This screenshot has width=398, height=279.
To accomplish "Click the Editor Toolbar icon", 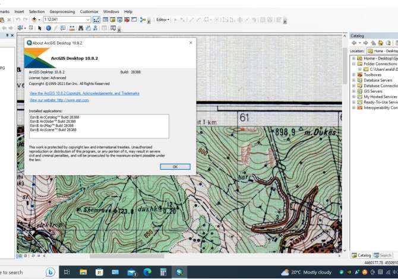I will (96, 20).
